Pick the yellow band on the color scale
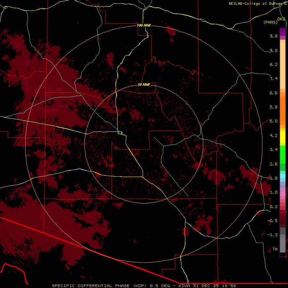The width and height of the screenshot is (288, 288). (x=283, y=137)
